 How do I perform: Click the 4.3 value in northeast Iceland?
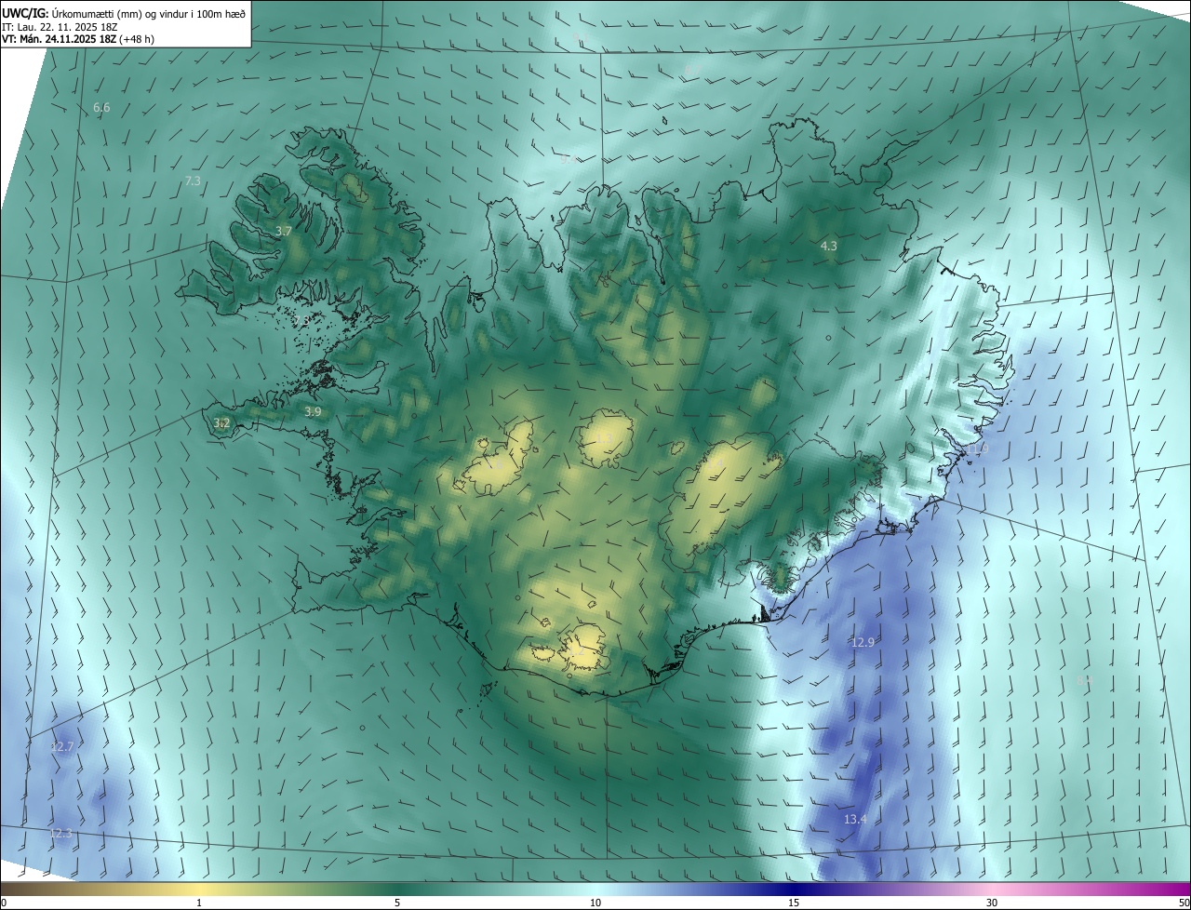pyautogui.click(x=829, y=247)
